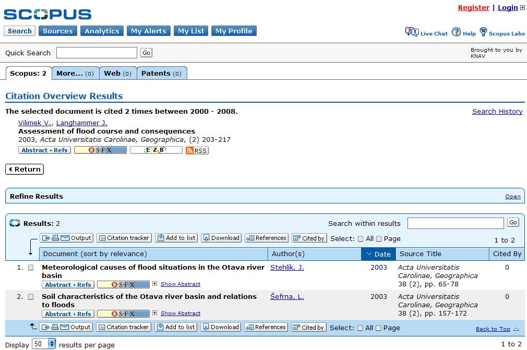The image size is (527, 350).
Task: Click the Register link
Action: [x=474, y=7]
